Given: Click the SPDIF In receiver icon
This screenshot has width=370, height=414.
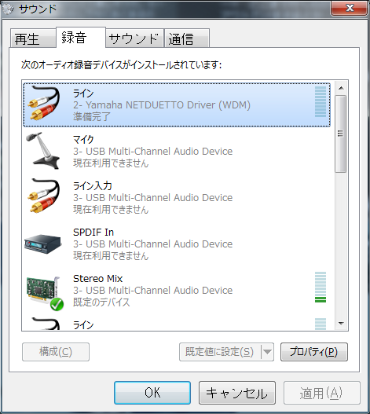Looking at the screenshot, I should pos(42,244).
